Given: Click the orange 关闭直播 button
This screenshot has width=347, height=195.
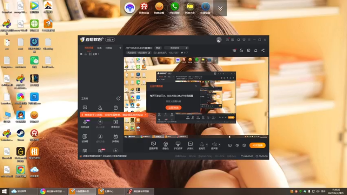Looking at the screenshot, I should point(257,145).
